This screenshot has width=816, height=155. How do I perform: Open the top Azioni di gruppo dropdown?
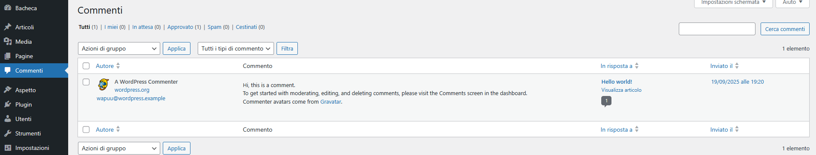click(119, 48)
